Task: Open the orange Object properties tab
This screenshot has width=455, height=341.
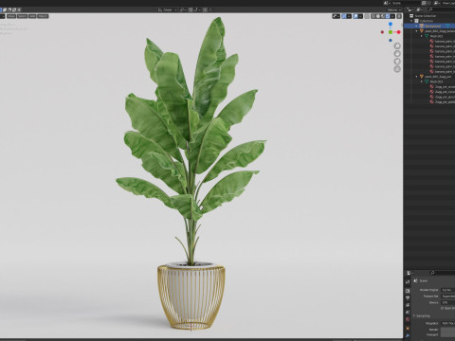Action: pos(408,329)
